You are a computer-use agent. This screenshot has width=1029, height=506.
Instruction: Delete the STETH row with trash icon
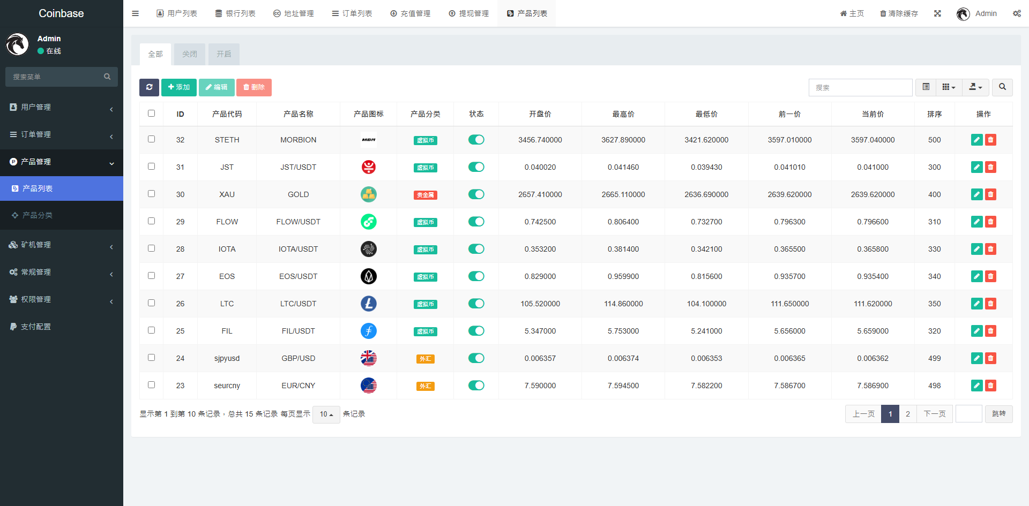tap(990, 140)
